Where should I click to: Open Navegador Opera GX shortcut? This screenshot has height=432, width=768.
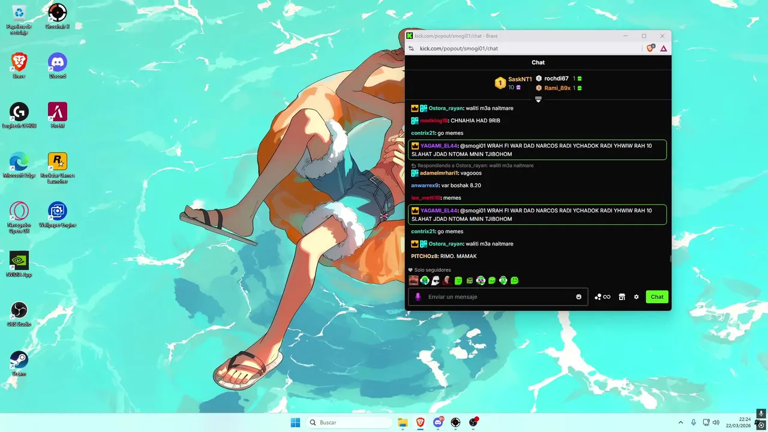point(19,218)
